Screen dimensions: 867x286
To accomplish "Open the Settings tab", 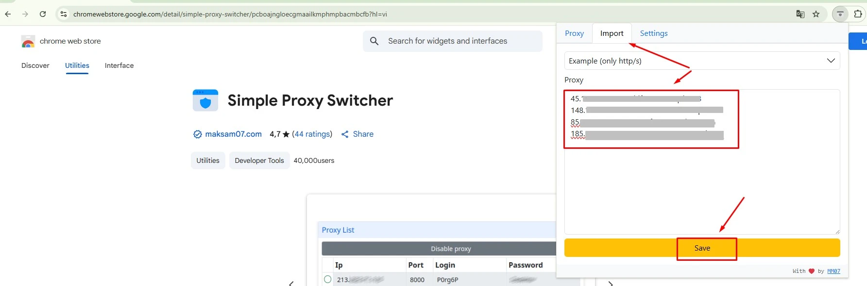I will coord(654,33).
